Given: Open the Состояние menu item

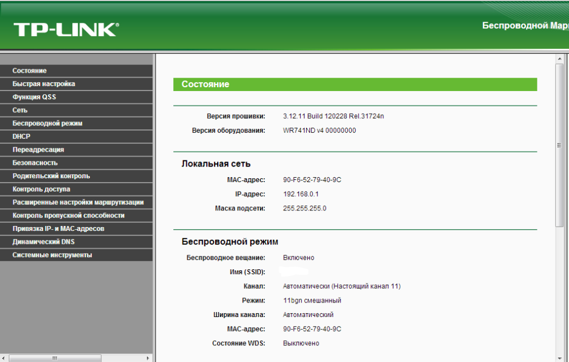Looking at the screenshot, I should click(29, 71).
